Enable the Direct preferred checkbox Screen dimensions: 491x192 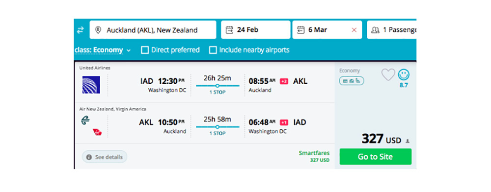pos(145,50)
